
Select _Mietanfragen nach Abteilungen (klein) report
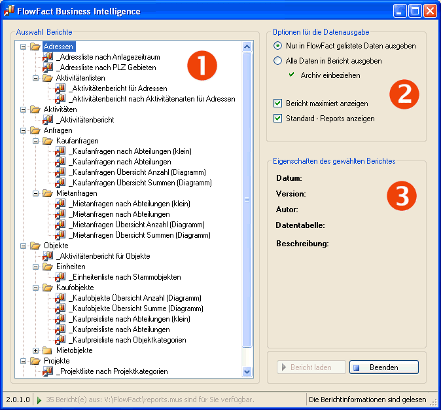(x=130, y=204)
